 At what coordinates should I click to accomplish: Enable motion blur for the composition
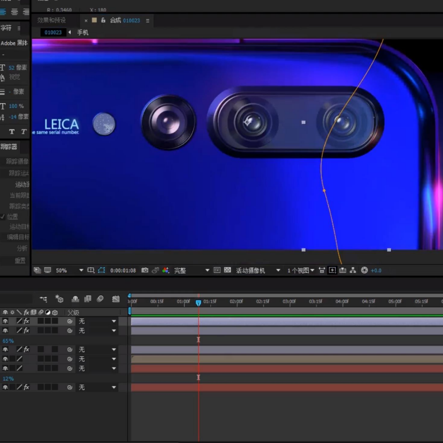pos(100,299)
